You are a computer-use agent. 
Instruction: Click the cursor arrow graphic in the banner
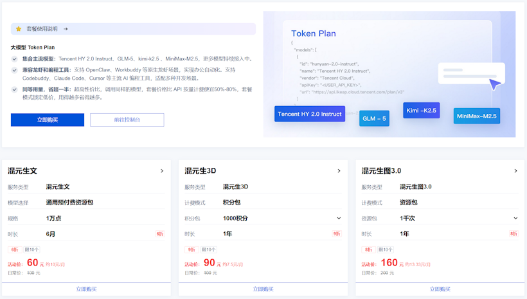pos(495,84)
